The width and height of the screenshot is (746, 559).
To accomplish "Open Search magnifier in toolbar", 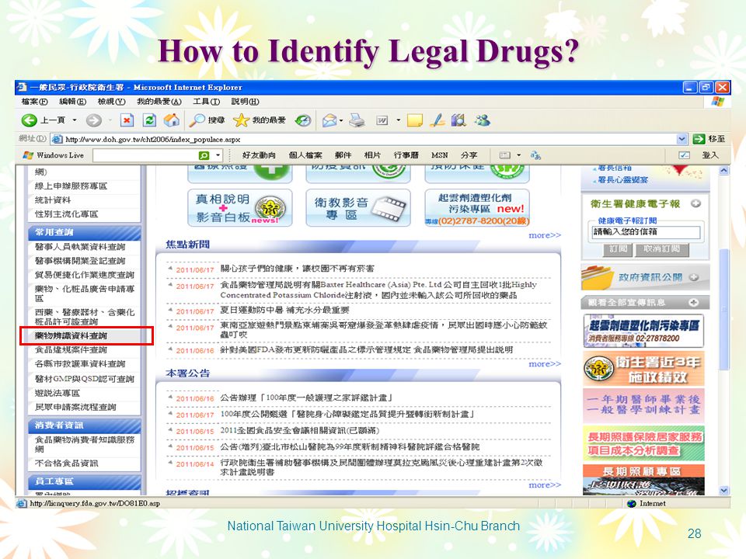I will 197,120.
